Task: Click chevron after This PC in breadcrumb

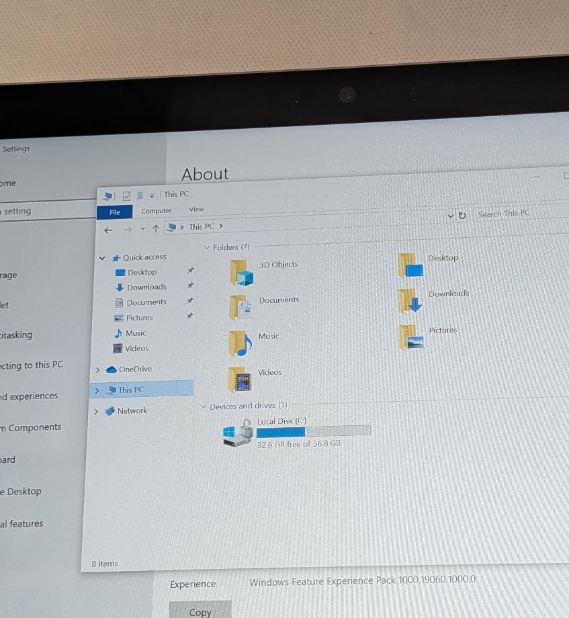Action: 221,226
